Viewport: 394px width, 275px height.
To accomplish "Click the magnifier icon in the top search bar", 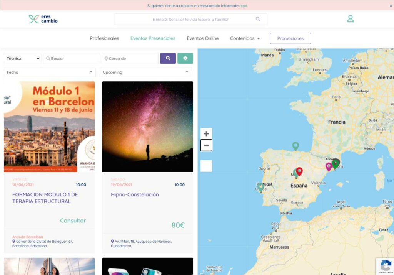I will (x=258, y=19).
